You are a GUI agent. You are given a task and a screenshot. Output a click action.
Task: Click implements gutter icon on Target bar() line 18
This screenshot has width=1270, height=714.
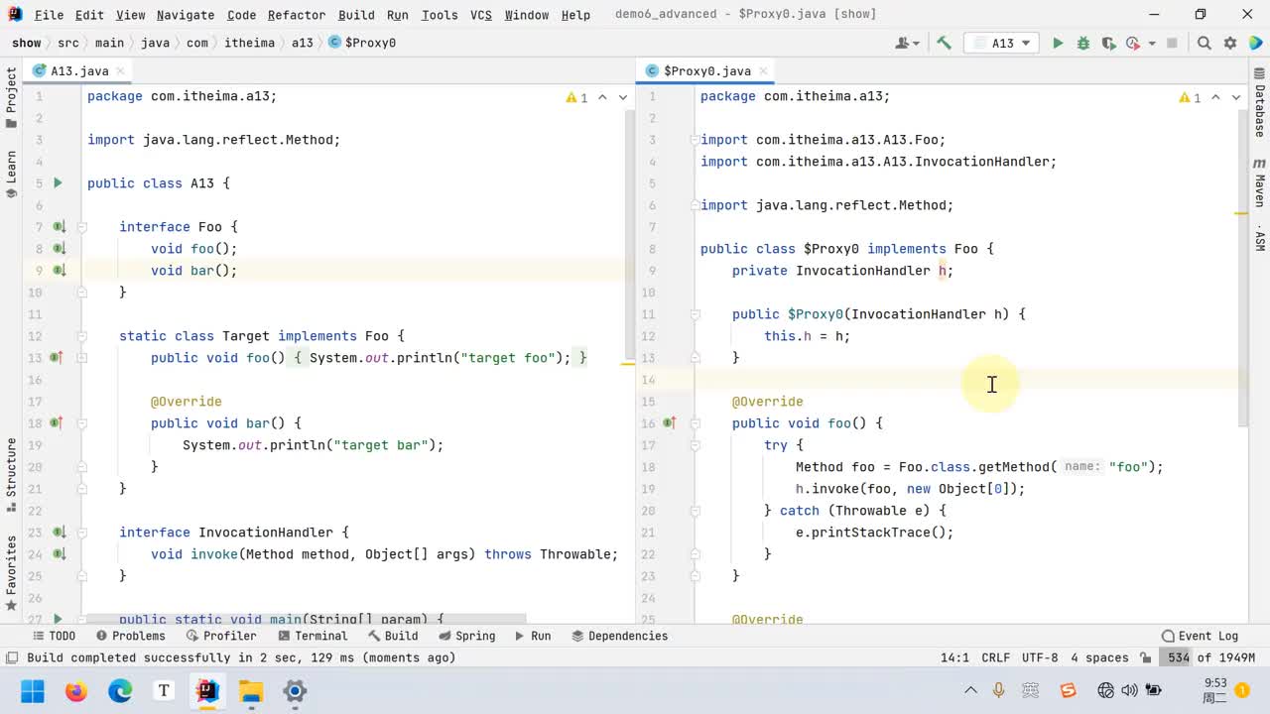[x=57, y=423]
